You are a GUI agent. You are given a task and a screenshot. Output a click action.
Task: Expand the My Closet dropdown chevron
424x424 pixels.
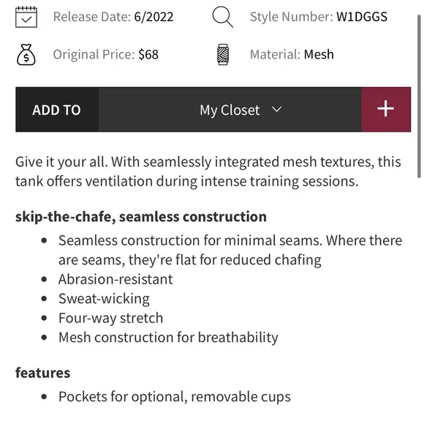276,110
